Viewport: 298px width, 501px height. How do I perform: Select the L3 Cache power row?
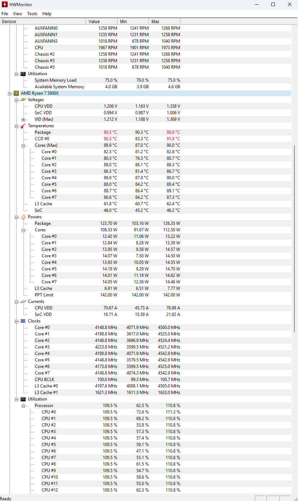click(x=145, y=288)
